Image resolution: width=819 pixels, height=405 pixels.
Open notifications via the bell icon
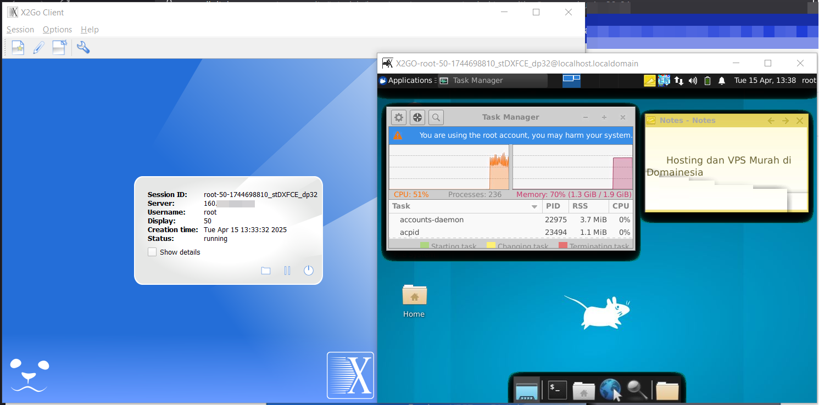click(722, 81)
